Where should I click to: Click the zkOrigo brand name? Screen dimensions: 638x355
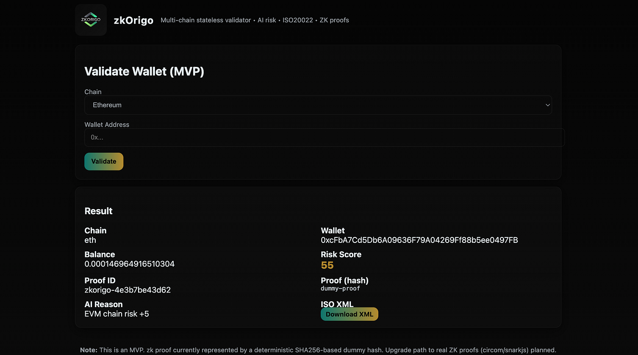[x=133, y=21]
